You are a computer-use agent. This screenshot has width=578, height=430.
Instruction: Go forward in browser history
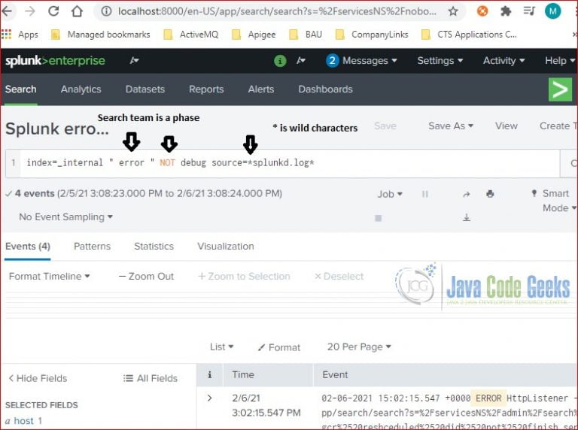point(30,11)
